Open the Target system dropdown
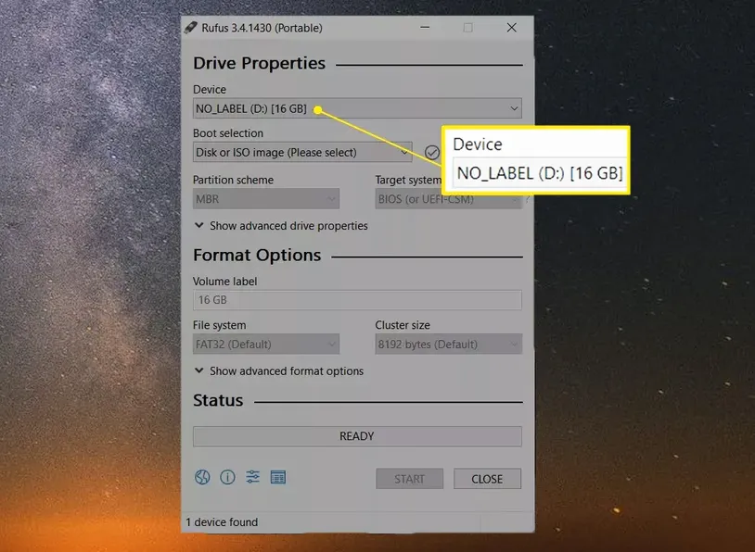Image resolution: width=755 pixels, height=552 pixels. coord(448,199)
